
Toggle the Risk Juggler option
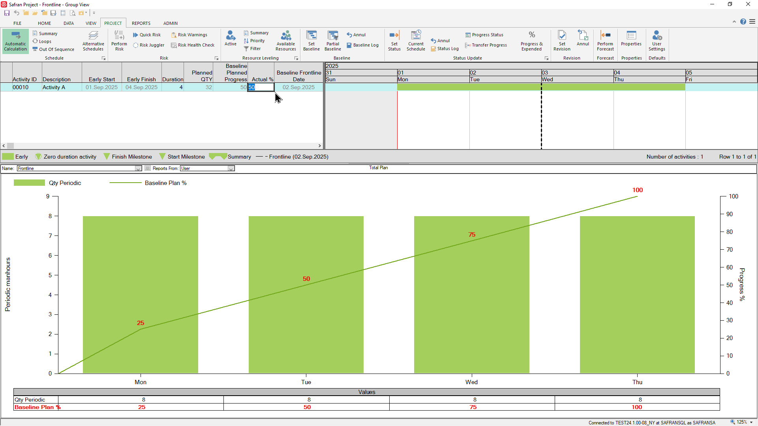tap(149, 45)
